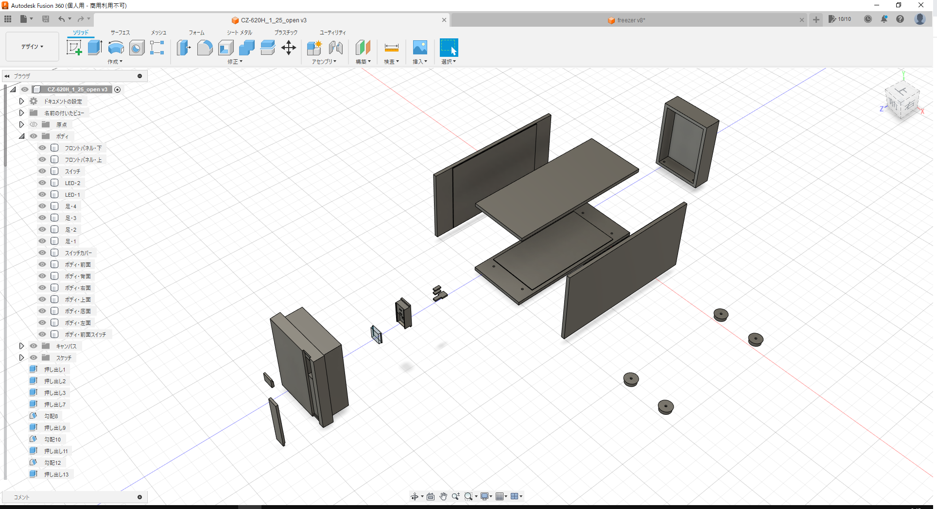Click the Construct plane icon
This screenshot has width=937, height=509.
tap(363, 47)
